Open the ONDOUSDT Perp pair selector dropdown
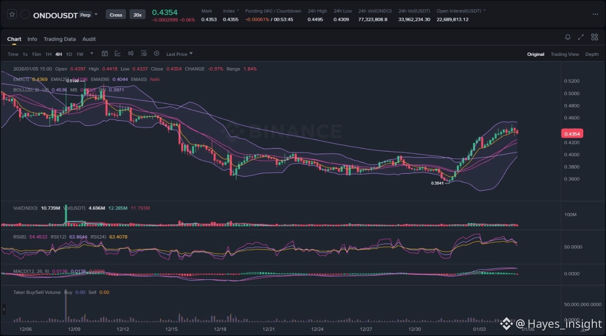Screen dimensions: 606x336 (96, 14)
